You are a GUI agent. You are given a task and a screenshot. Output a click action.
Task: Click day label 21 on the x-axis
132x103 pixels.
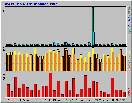tap(85, 100)
